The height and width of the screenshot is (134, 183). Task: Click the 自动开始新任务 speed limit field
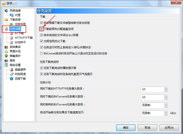(x=153, y=113)
